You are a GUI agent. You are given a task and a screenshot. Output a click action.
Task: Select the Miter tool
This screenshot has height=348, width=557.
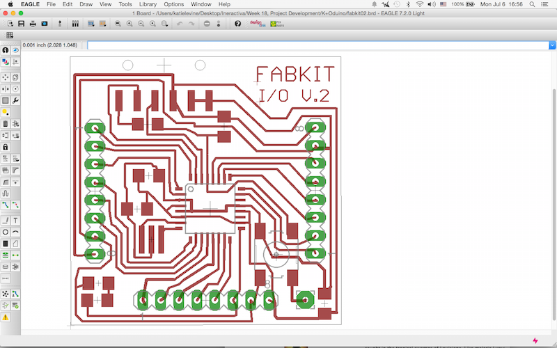coord(15,170)
